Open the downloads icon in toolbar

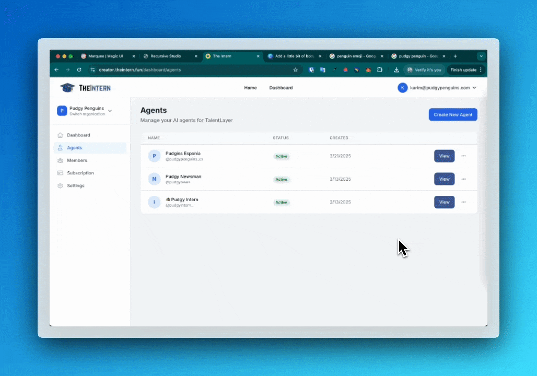[396, 70]
